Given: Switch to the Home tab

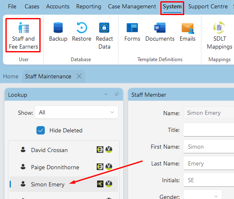Looking at the screenshot, I should (x=11, y=76).
